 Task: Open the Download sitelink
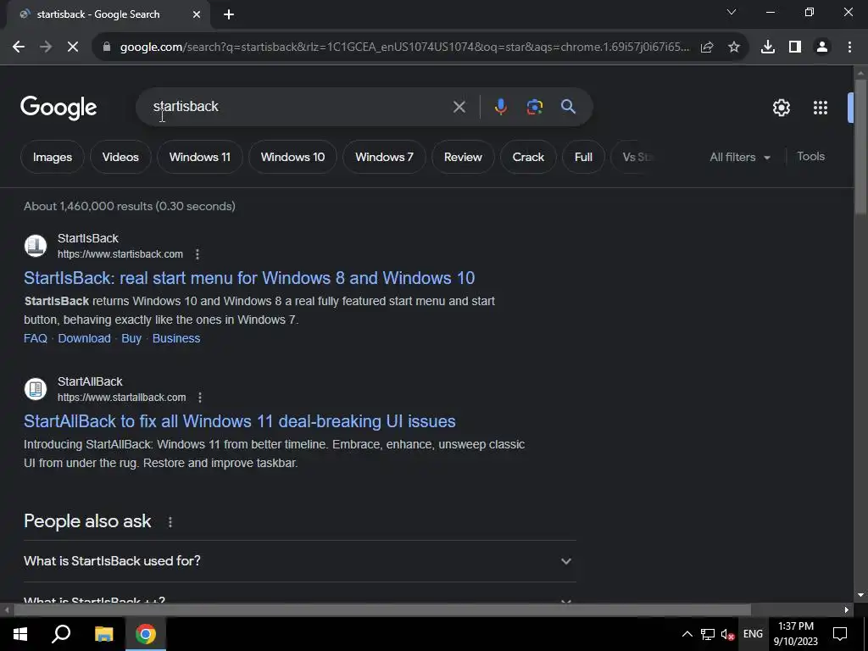pos(84,338)
